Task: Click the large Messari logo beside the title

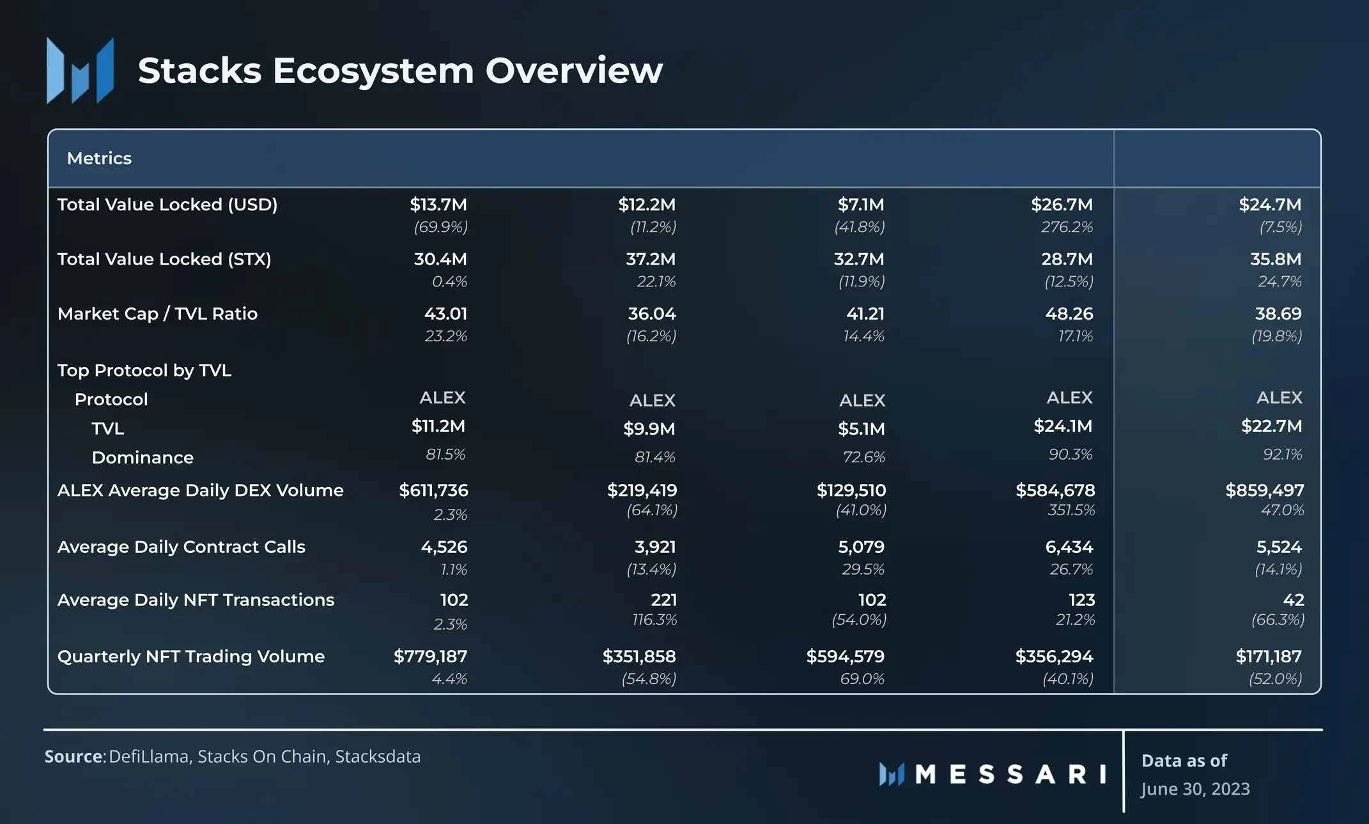Action: pos(81,70)
